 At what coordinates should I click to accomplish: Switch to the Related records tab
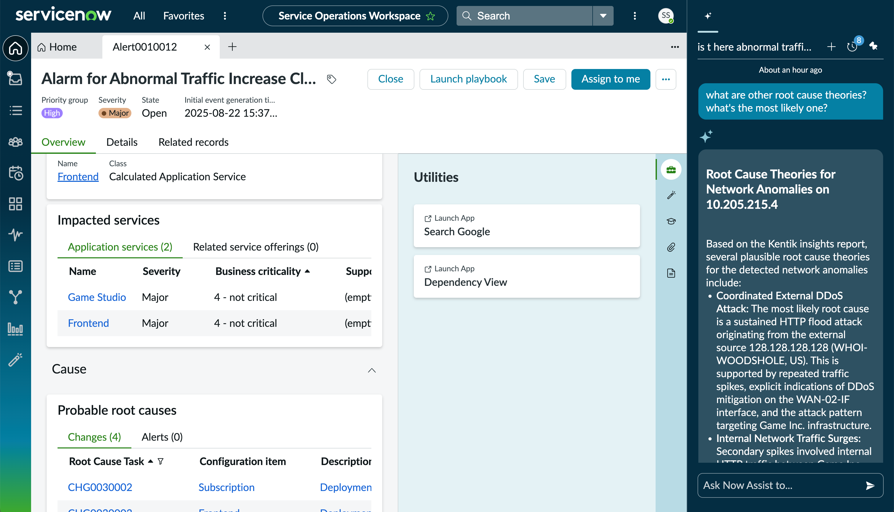coord(194,142)
